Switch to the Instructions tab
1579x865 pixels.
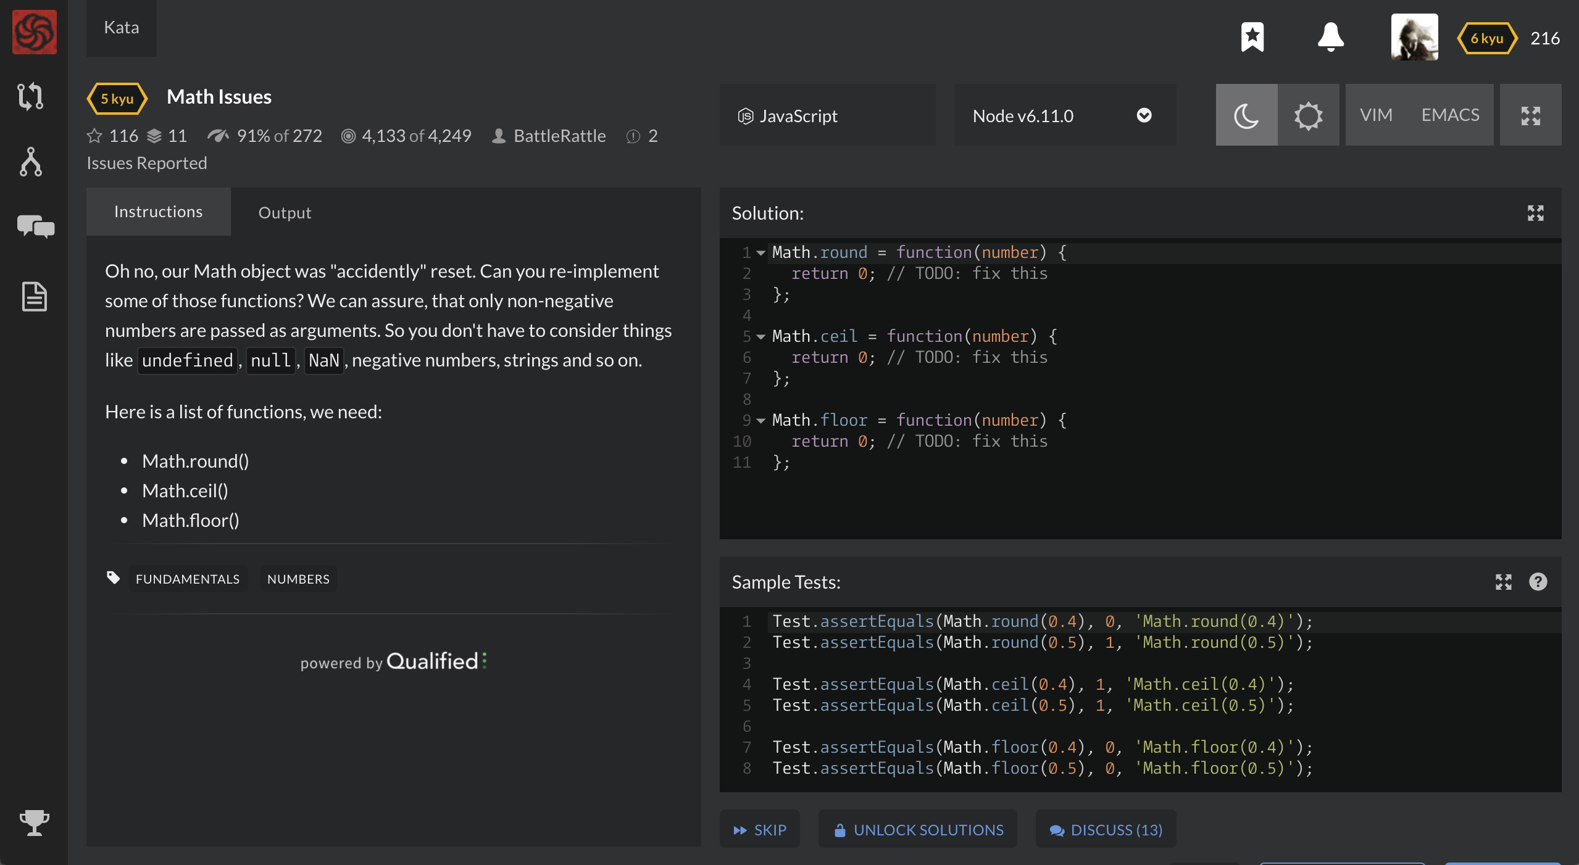158,212
